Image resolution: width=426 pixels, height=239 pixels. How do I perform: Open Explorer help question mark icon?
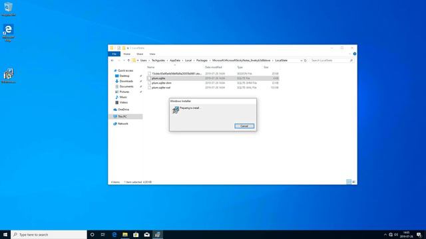coord(355,54)
